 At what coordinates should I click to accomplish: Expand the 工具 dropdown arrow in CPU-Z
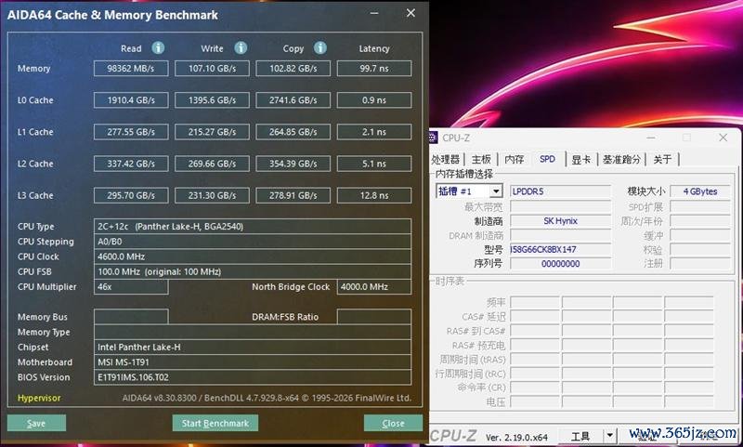click(610, 435)
